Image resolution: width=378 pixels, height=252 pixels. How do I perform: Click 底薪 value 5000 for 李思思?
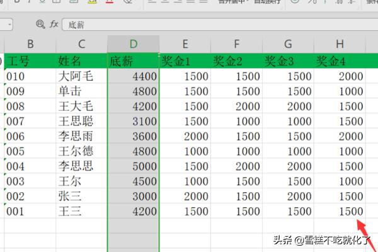133,166
